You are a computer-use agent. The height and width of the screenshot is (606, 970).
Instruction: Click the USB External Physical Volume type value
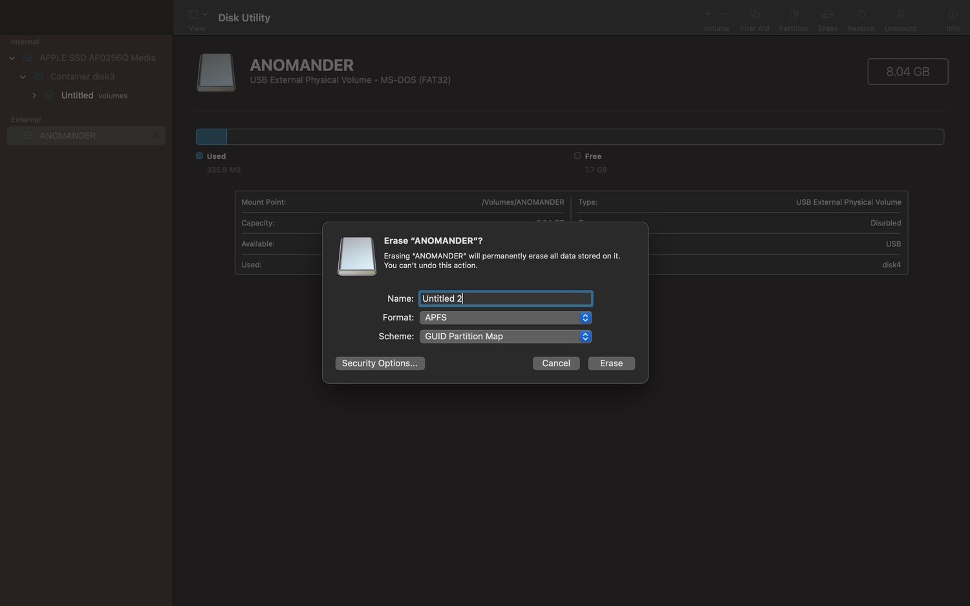848,202
